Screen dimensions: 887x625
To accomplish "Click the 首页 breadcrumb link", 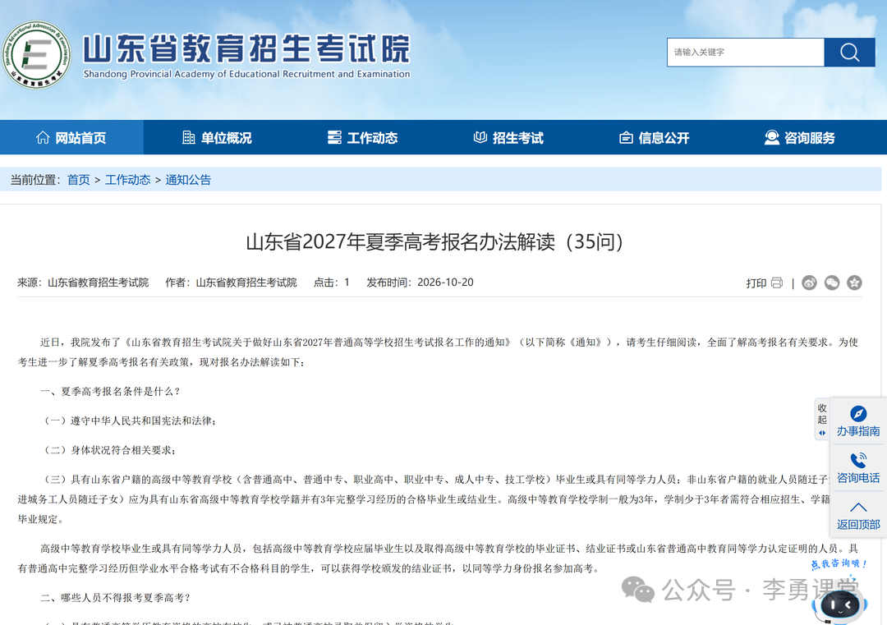I will pyautogui.click(x=79, y=180).
